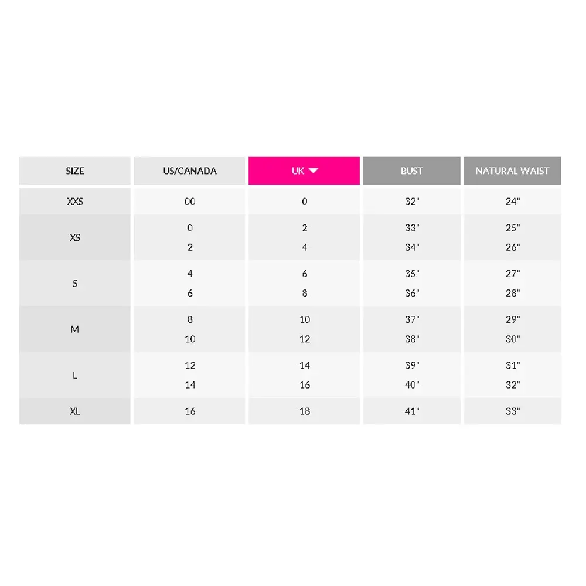Select UK size 18 cell
This screenshot has width=586, height=586.
304,411
